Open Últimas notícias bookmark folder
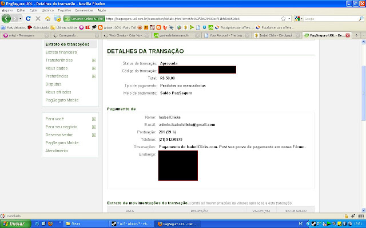The image size is (366, 228). [x=64, y=27]
